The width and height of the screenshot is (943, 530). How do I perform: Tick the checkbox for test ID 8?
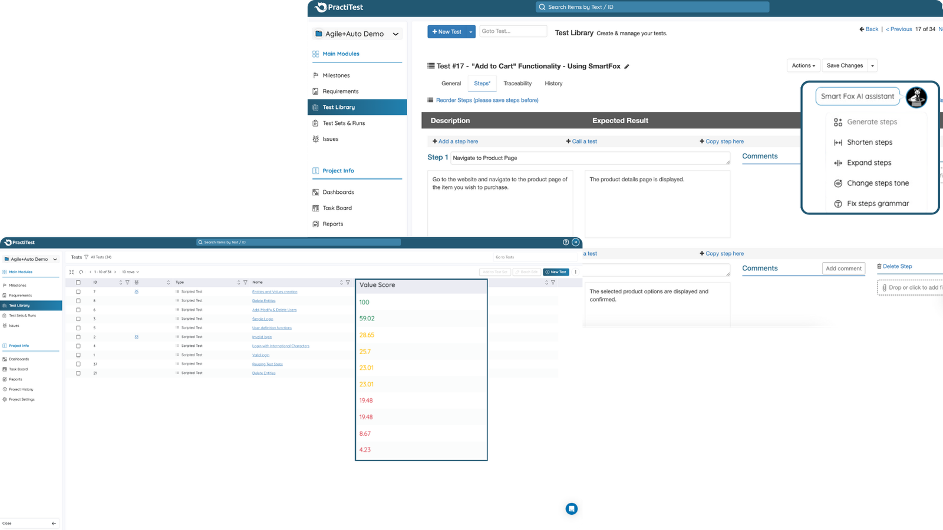(78, 301)
